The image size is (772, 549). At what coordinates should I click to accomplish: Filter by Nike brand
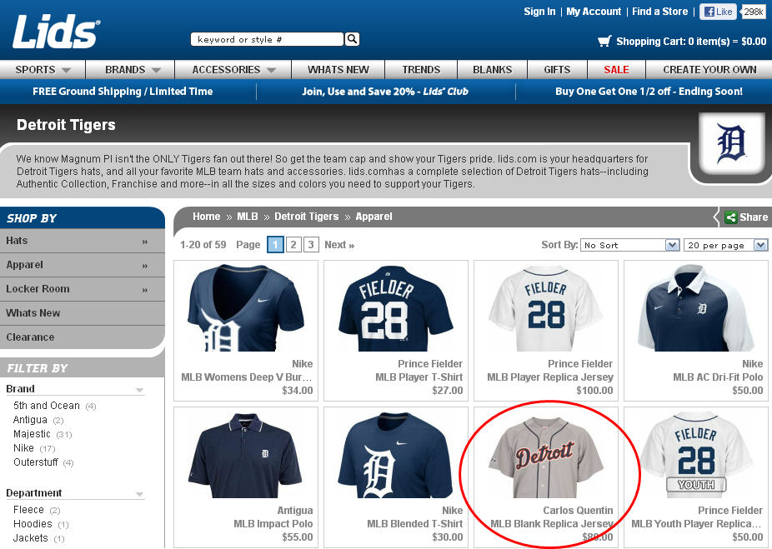coord(23,448)
